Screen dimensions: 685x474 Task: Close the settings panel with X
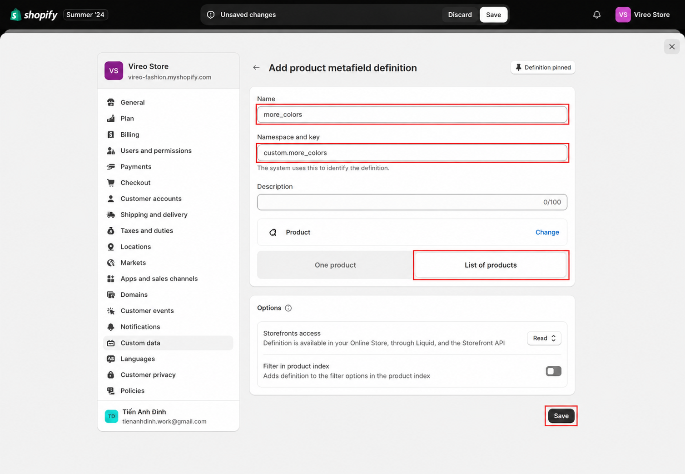point(672,46)
